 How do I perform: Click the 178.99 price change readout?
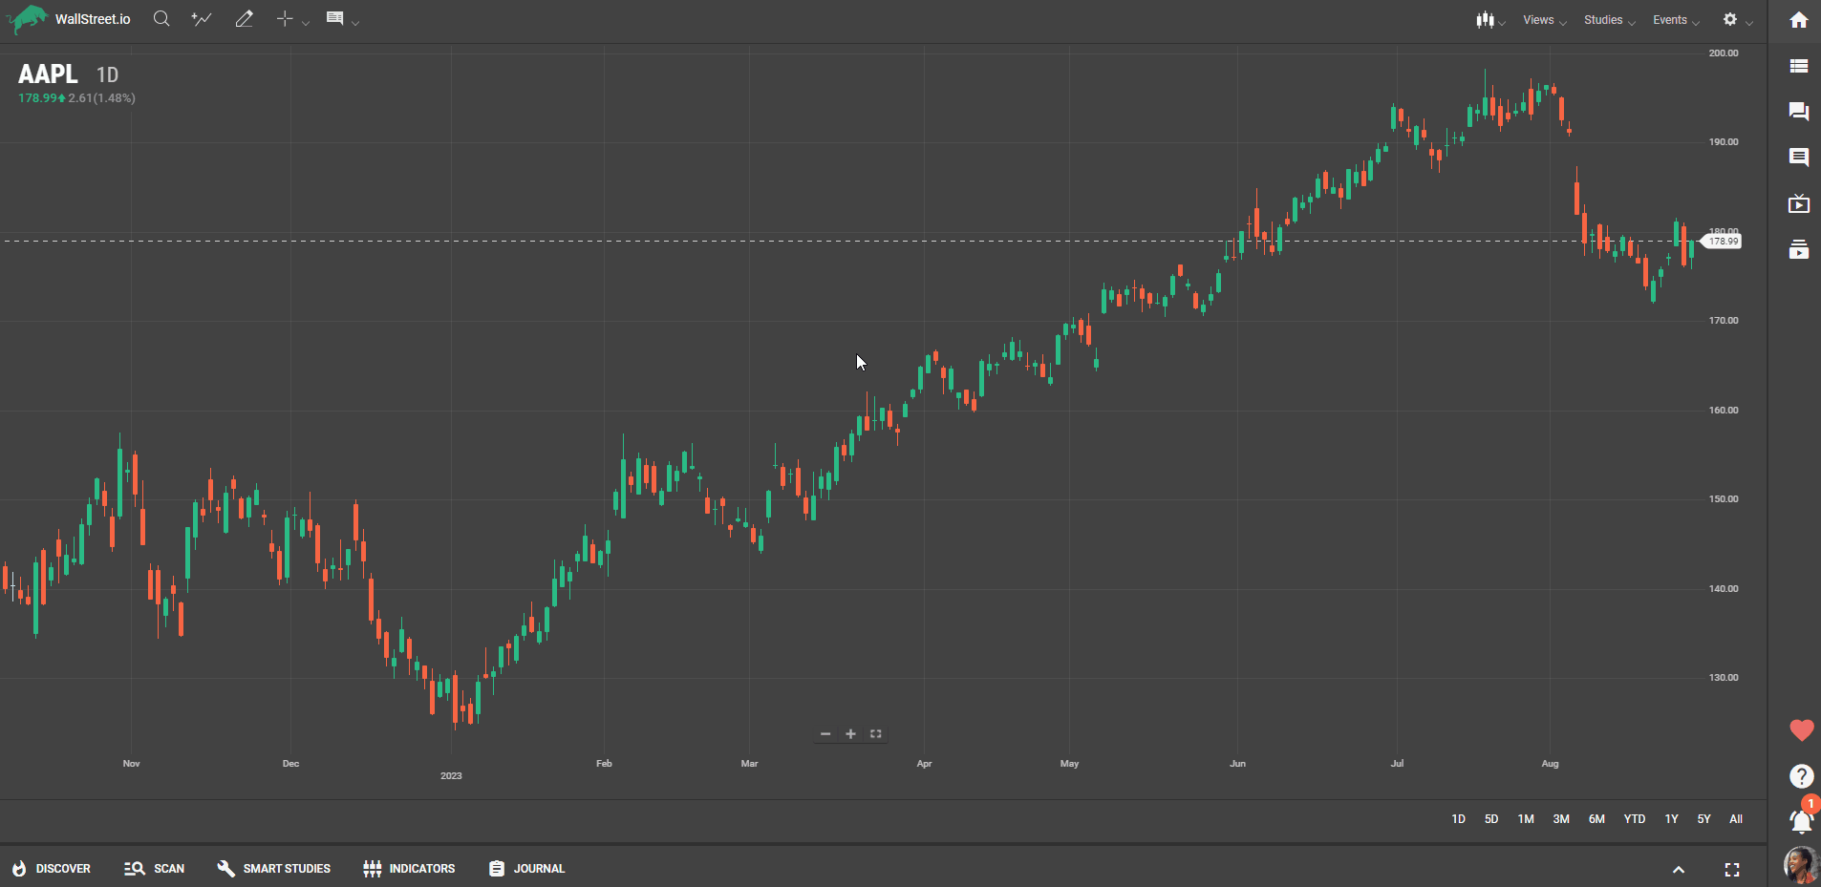[x=76, y=97]
